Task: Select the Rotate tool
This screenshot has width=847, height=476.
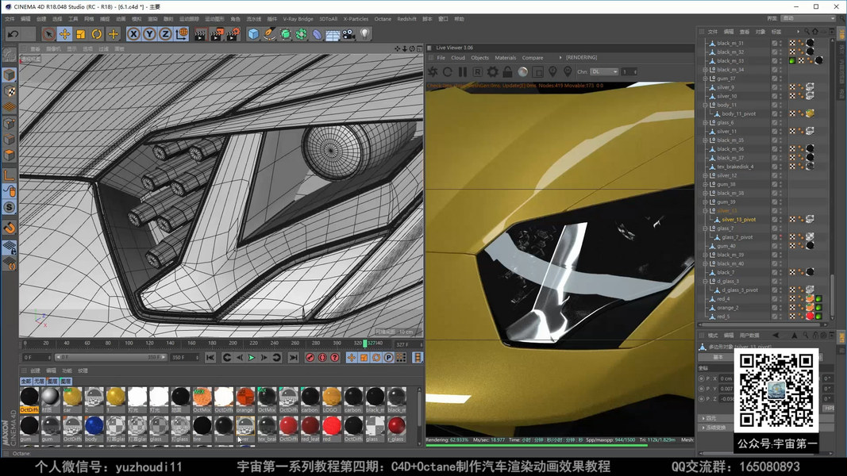Action: [x=97, y=34]
